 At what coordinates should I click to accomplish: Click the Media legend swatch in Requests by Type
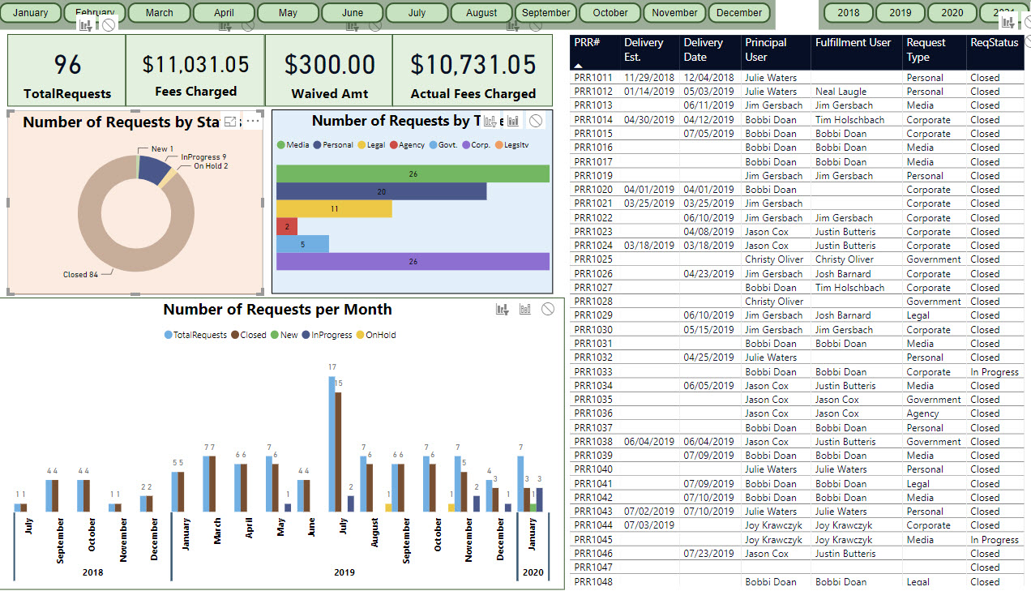point(280,145)
